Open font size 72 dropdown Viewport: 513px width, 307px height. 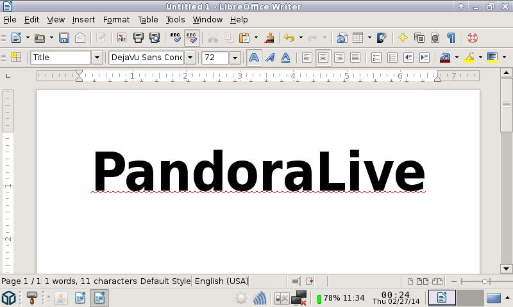[235, 58]
